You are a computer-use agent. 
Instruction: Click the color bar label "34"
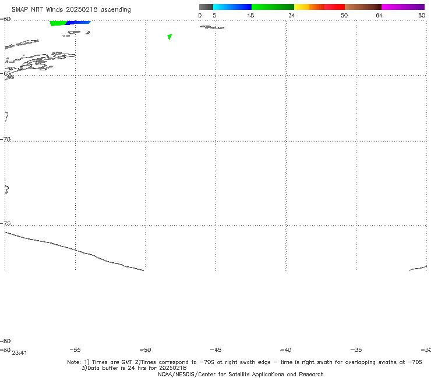(292, 15)
